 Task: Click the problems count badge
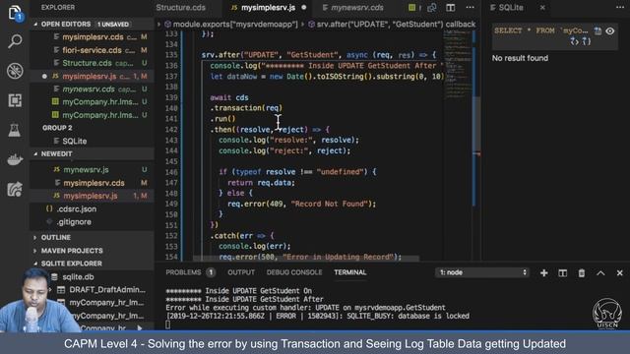click(x=211, y=272)
